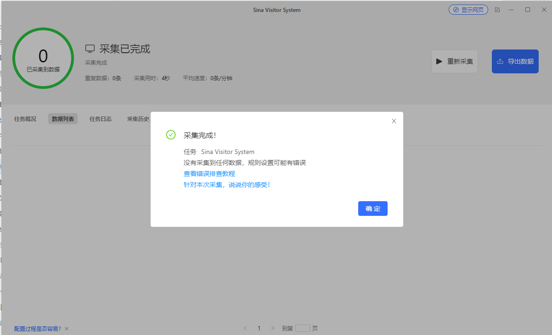Click the 任务 Sina Visitor System dialog text
The image size is (552, 335).
[x=219, y=152]
